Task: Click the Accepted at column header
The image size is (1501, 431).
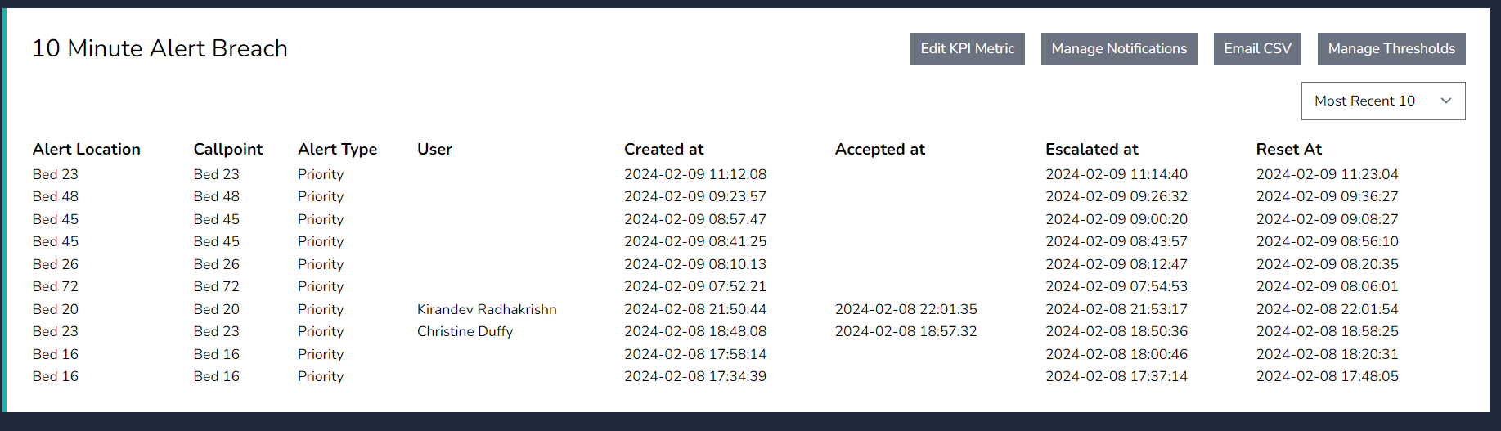Action: [x=879, y=149]
